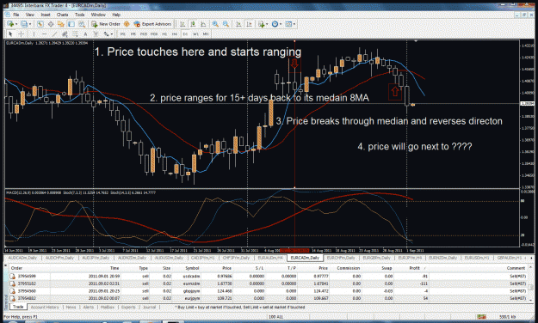Toggle the Terminal panel icon
Viewport: 538px width, 323px height.
[71, 24]
